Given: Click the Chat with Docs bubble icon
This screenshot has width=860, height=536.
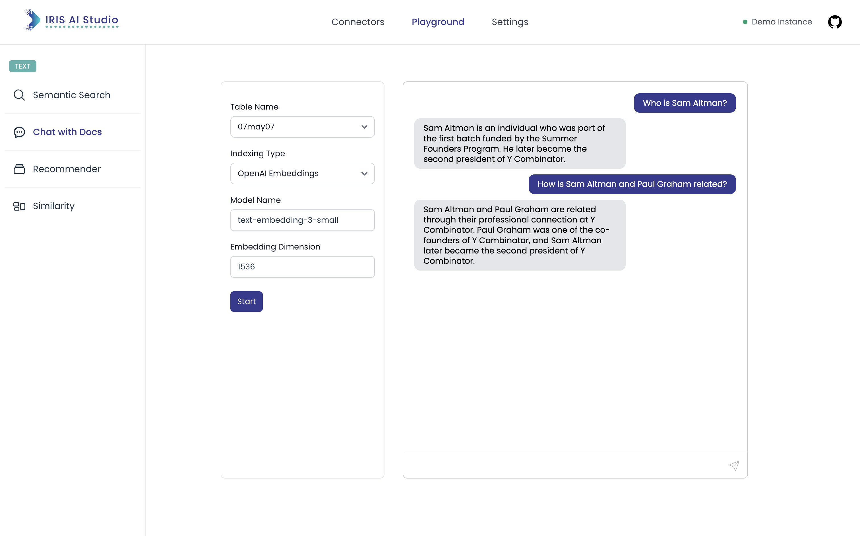Looking at the screenshot, I should [x=19, y=132].
